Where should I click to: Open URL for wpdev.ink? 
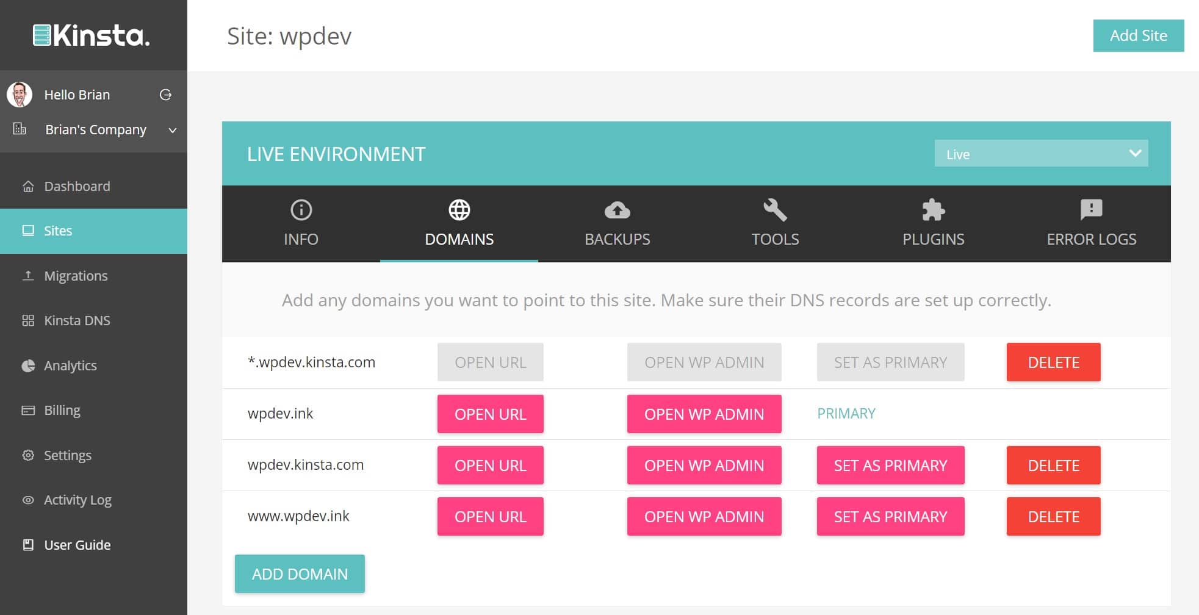(490, 414)
